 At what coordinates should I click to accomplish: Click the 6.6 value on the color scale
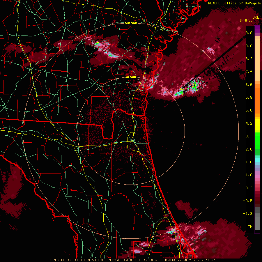(x=249, y=84)
